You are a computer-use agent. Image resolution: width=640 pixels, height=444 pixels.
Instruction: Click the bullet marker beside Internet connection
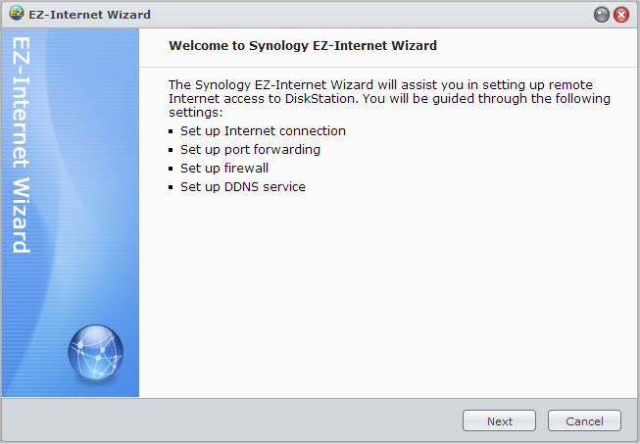(171, 131)
